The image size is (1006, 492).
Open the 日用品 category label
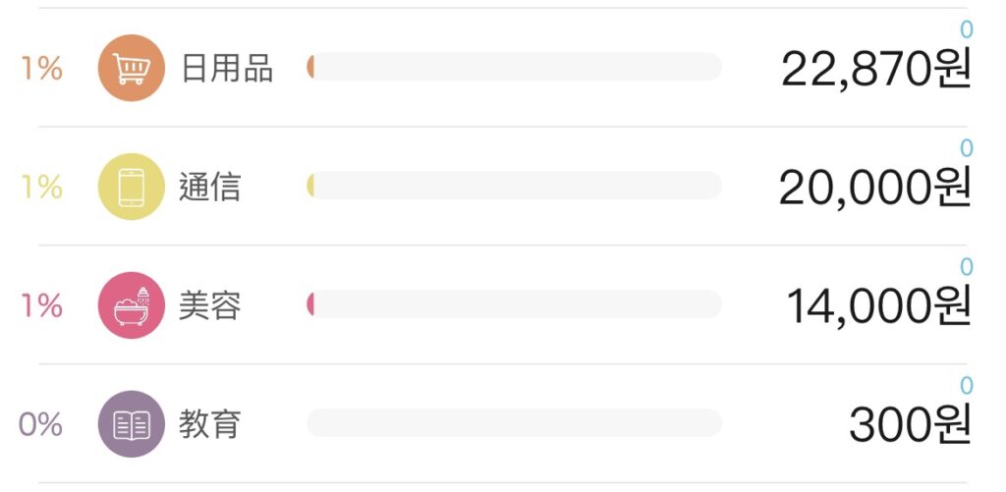(227, 68)
